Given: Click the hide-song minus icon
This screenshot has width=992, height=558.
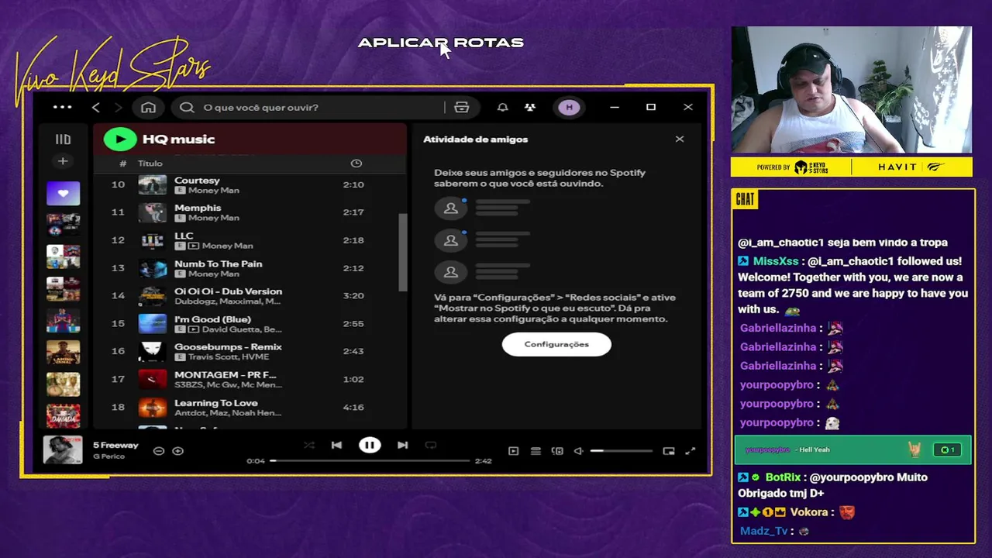Looking at the screenshot, I should click(159, 451).
